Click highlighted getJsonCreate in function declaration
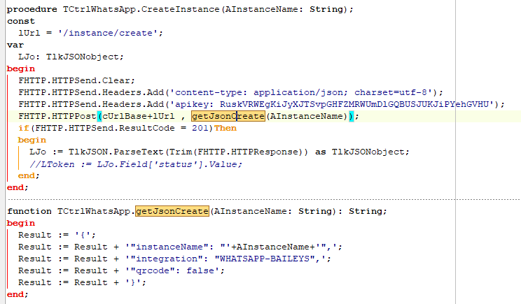Image resolution: width=521 pixels, height=304 pixels. coord(172,211)
